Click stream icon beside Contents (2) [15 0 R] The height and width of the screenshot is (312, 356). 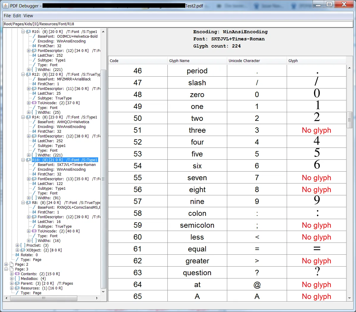pos(17,274)
